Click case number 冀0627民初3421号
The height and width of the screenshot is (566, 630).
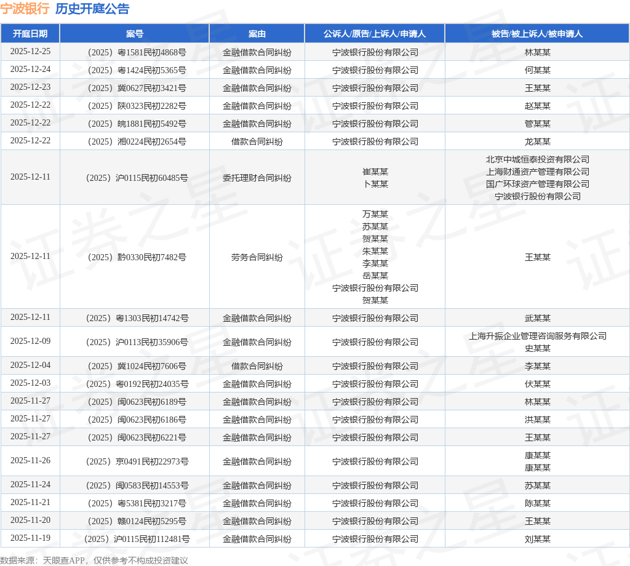click(x=137, y=88)
